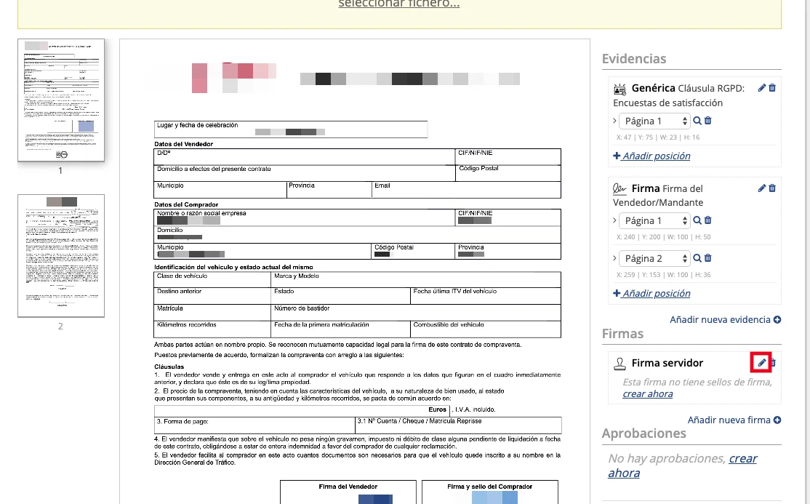Viewport: 810px width, 504px height.
Task: Locate the Firma evidence Página 1 position
Action: click(x=697, y=220)
